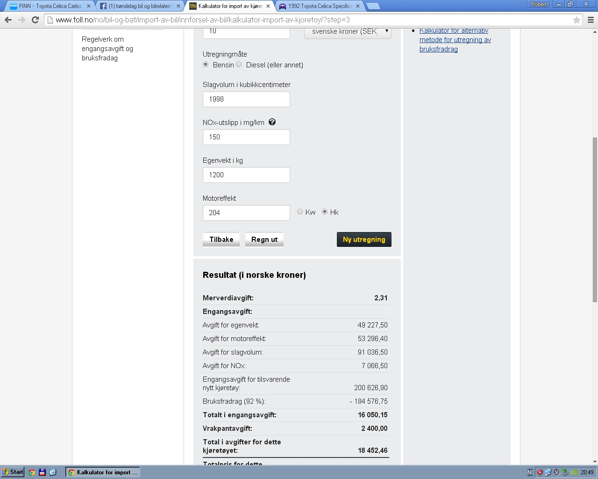The height and width of the screenshot is (479, 598).
Task: Click the Chrome quick launch icon in taskbar
Action: pyautogui.click(x=32, y=472)
